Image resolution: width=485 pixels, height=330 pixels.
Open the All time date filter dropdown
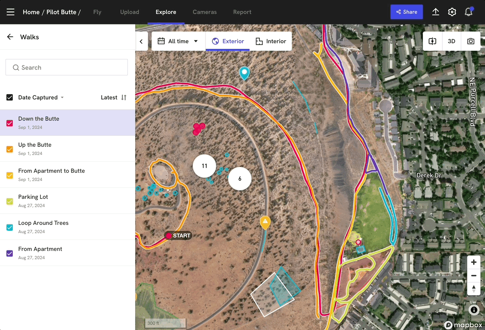click(178, 41)
